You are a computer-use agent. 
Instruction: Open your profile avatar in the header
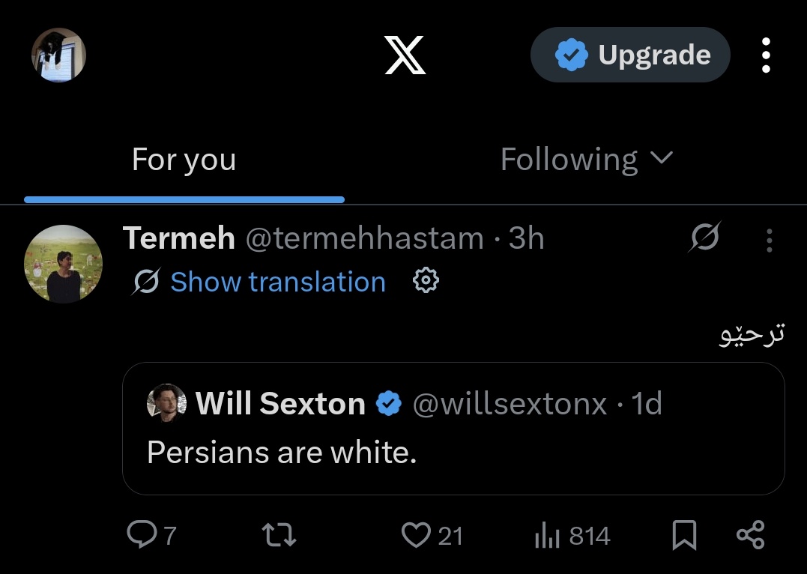coord(58,55)
